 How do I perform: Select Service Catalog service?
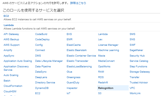[x=139, y=61]
